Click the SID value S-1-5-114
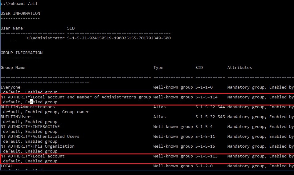Image resolution: width=294 pixels, height=175 pixels. click(206, 97)
